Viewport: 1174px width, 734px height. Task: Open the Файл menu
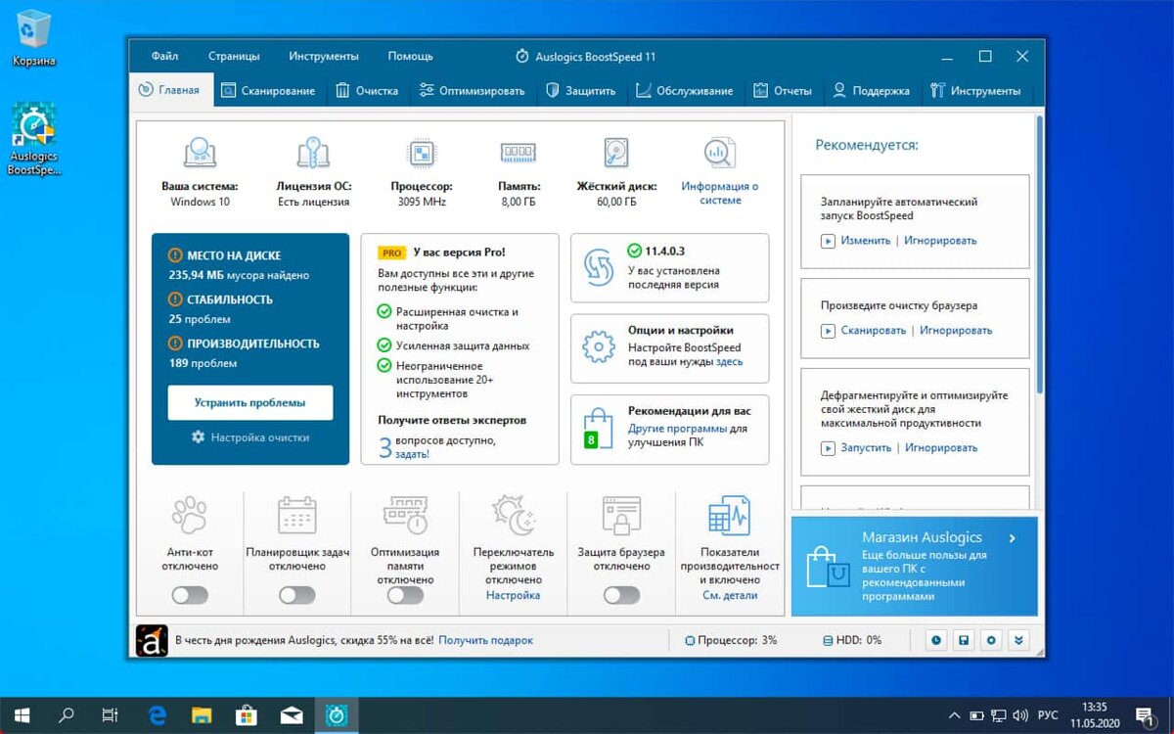tap(165, 56)
